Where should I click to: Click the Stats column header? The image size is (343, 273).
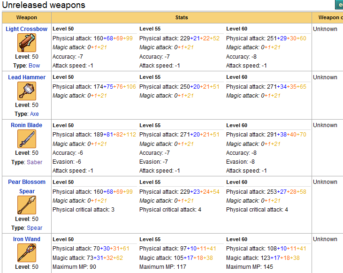182,17
